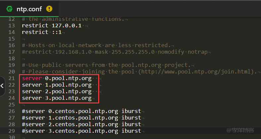Click line number 13 in the gutter
Screen dimensions: 261x139
[12, 25]
